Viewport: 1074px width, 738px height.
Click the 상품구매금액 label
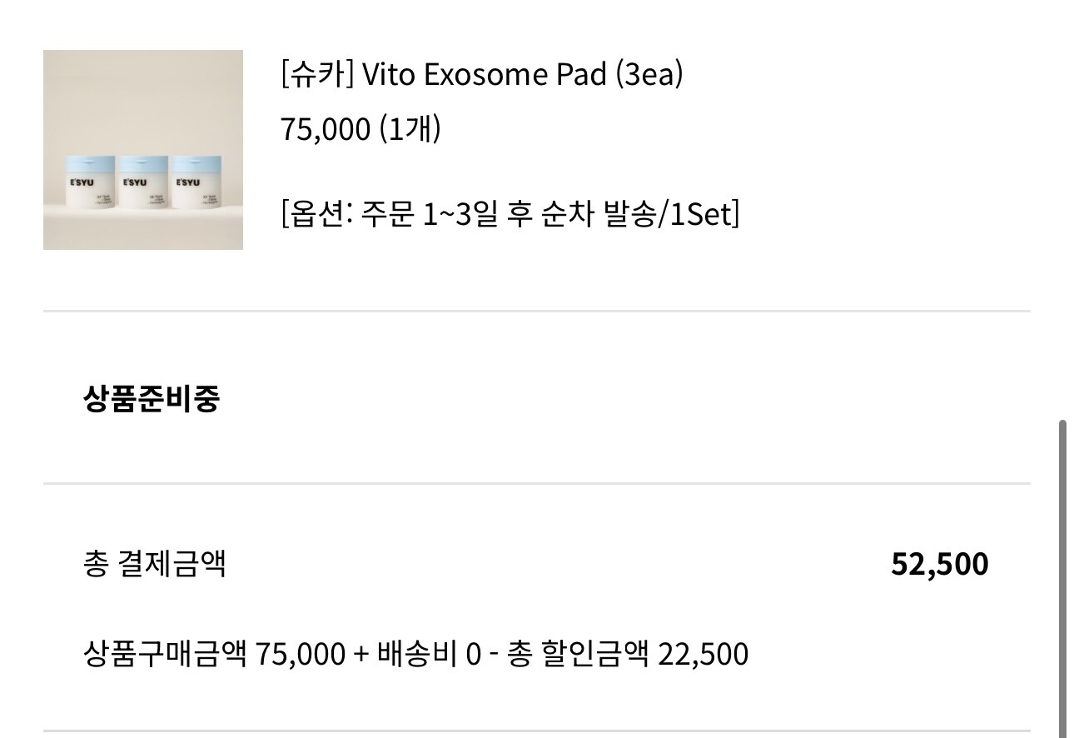click(x=165, y=654)
